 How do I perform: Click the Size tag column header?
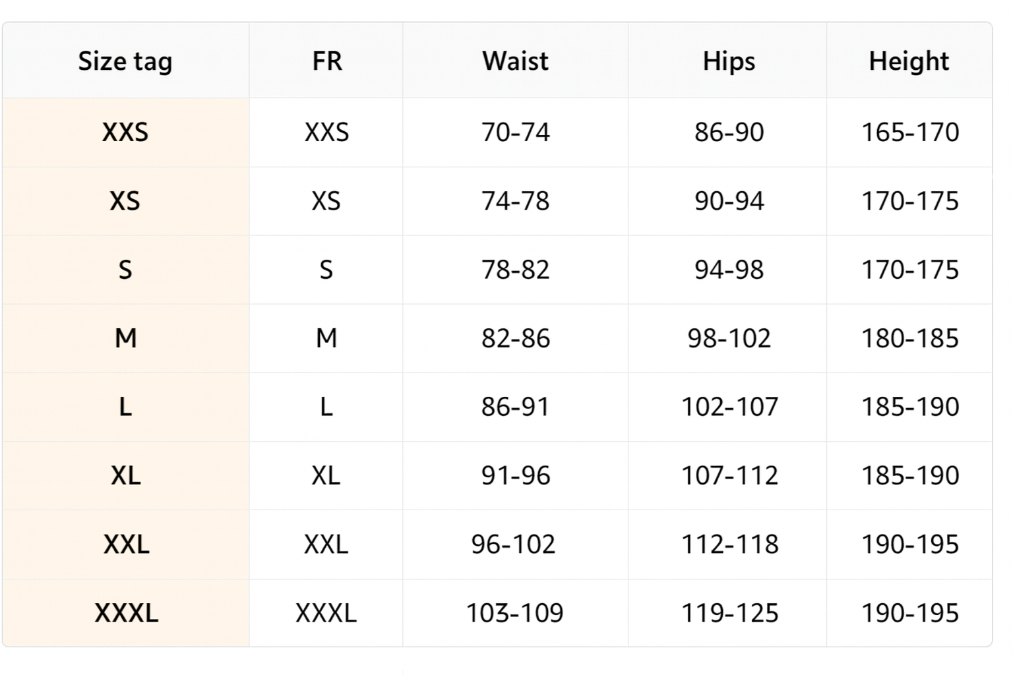click(x=125, y=61)
